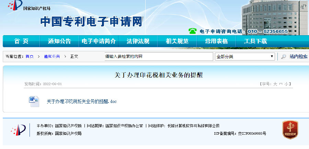The height and width of the screenshot is (149, 309).
Task: Set font size to 大
Action: pyautogui.click(x=275, y=84)
